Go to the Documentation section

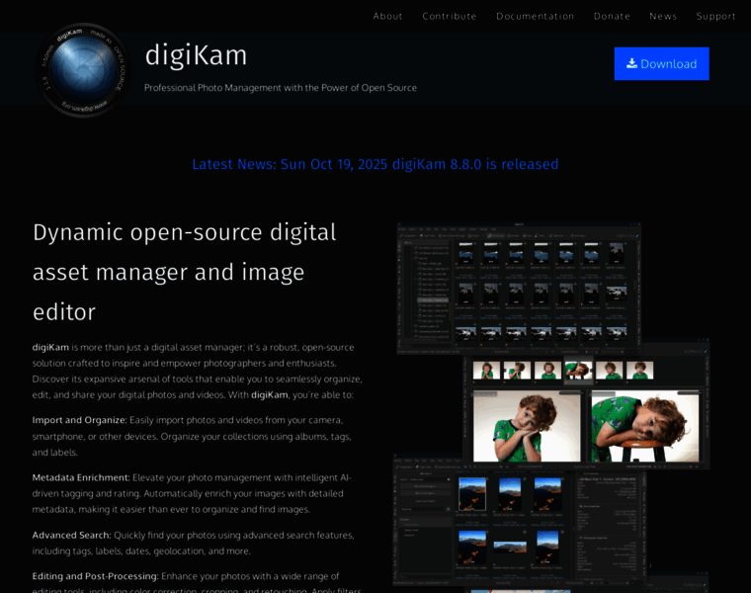point(535,16)
